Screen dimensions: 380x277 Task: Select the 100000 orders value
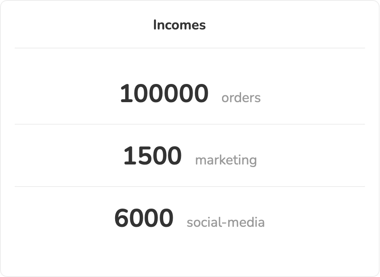click(164, 94)
